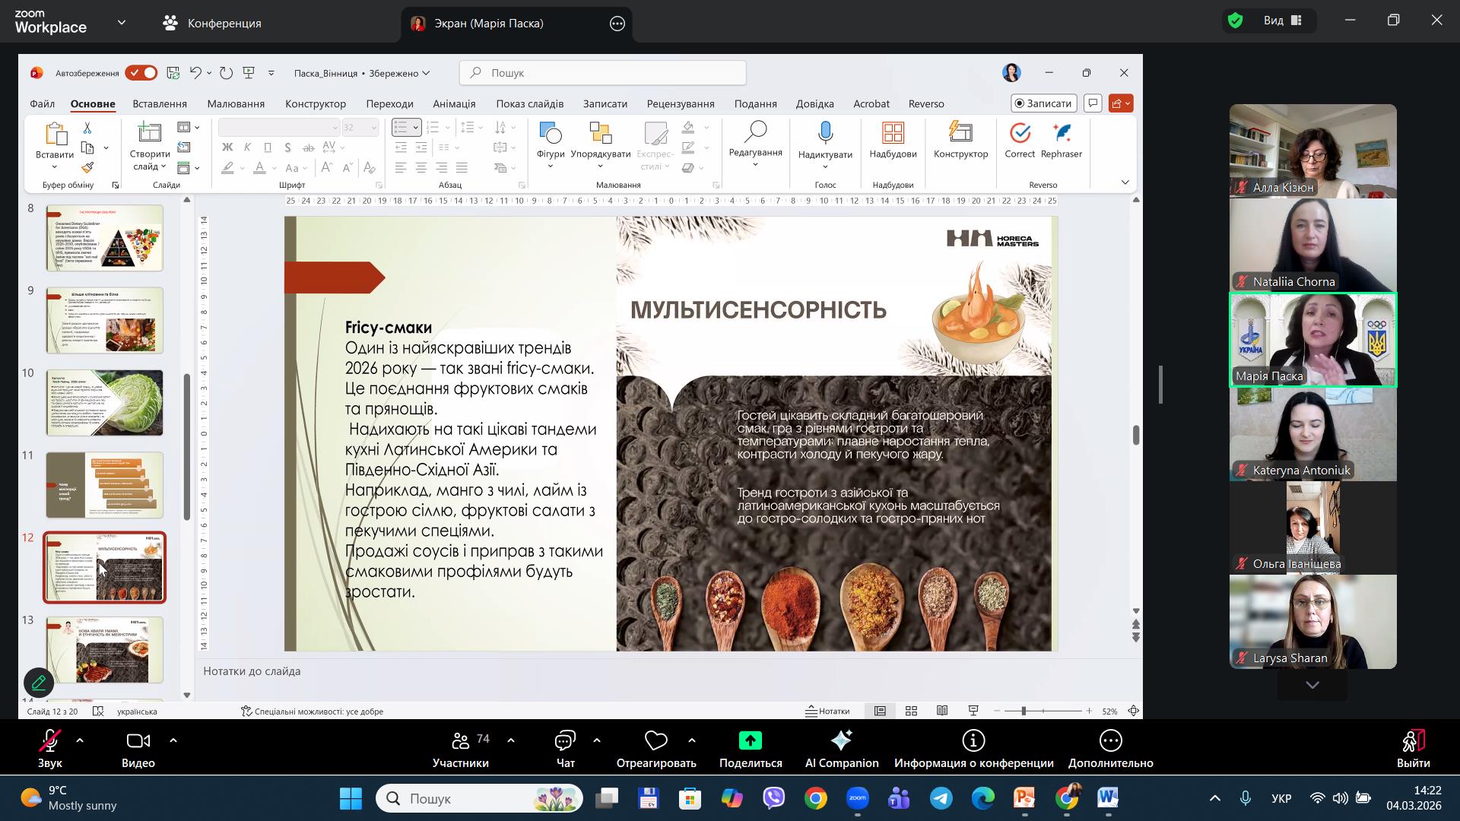Open the Add-ins (Надбудови) icon
The image size is (1460, 821).
[893, 134]
